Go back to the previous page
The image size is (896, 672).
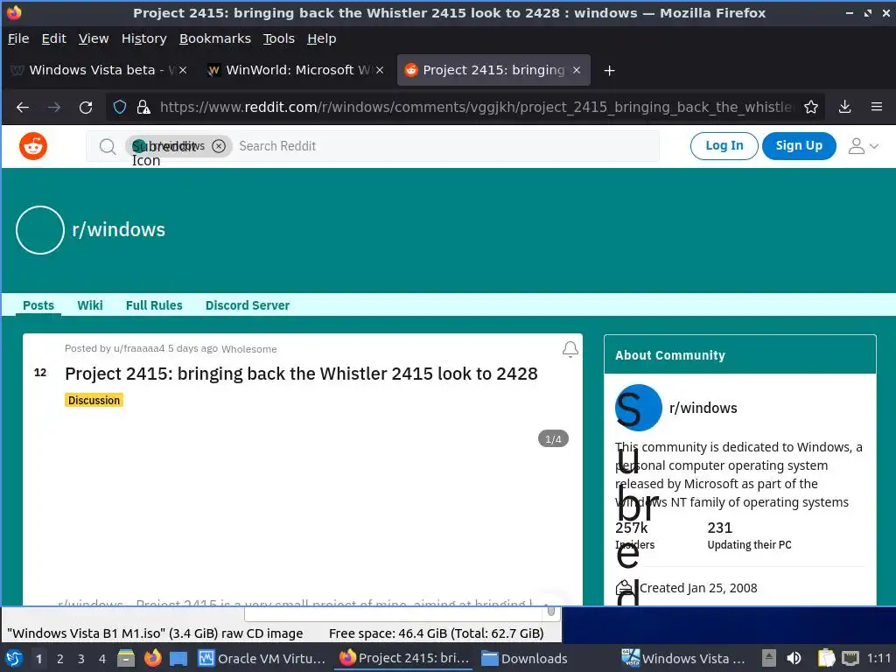23,108
